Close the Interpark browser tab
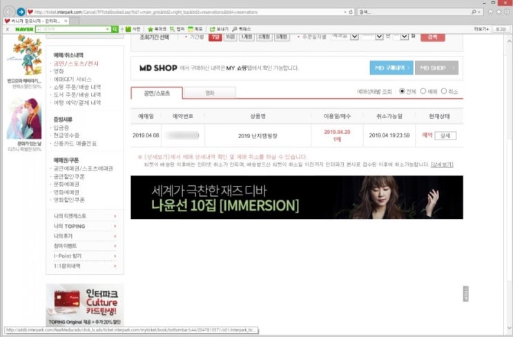 coord(66,21)
